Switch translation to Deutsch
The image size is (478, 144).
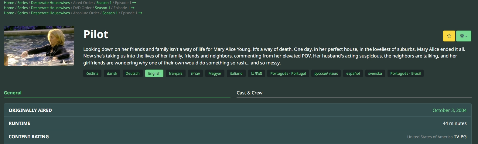[x=132, y=74]
